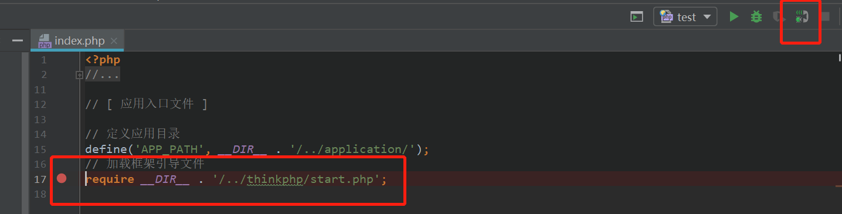Screen dimensions: 842x214
Task: Close the index.php tab
Action: coord(114,41)
